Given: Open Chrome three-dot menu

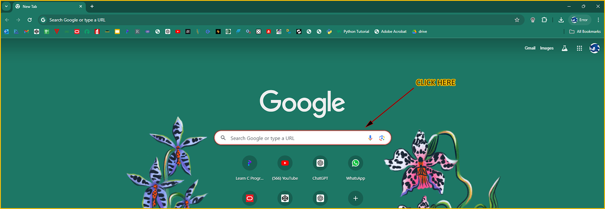Looking at the screenshot, I should click(598, 20).
